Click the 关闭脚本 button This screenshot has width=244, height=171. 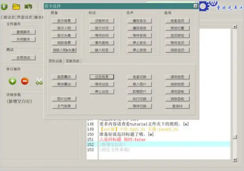pyautogui.click(x=23, y=39)
